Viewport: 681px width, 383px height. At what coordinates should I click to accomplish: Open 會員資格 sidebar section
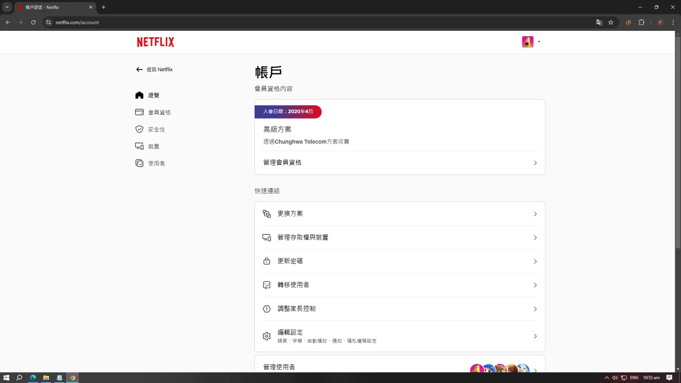(x=153, y=112)
